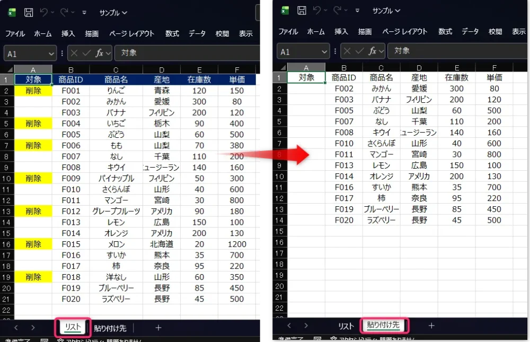Open the データ ribbon tab in left window

pyautogui.click(x=197, y=33)
